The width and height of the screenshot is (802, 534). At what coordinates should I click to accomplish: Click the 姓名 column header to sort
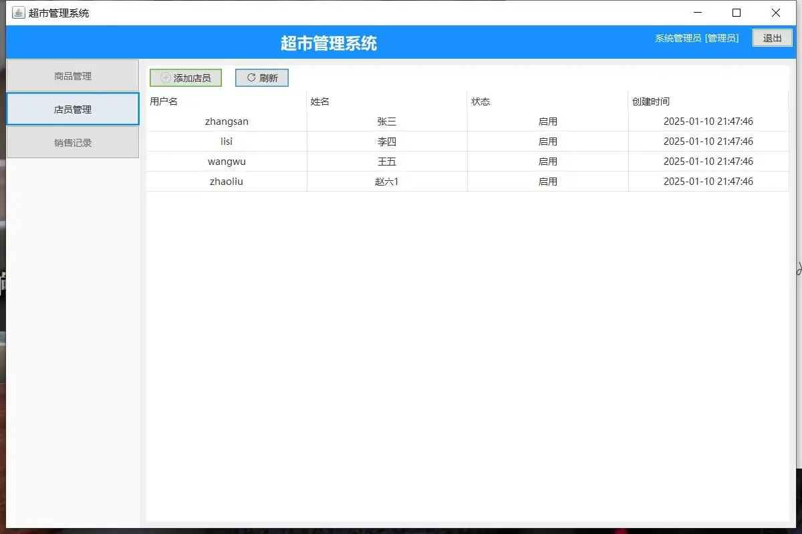(321, 101)
